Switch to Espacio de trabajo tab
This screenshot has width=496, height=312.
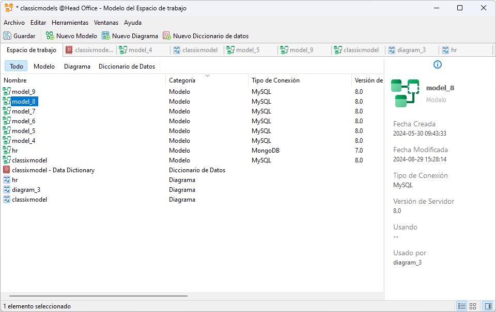pos(32,50)
